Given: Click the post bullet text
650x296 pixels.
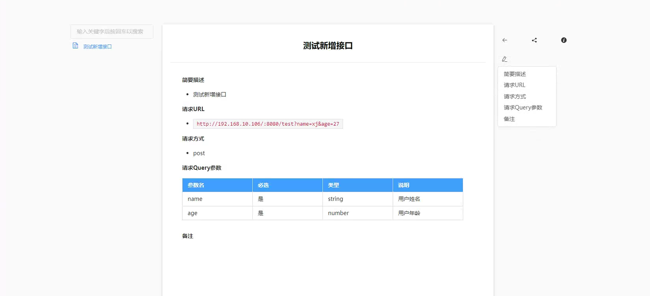Looking at the screenshot, I should [199, 153].
